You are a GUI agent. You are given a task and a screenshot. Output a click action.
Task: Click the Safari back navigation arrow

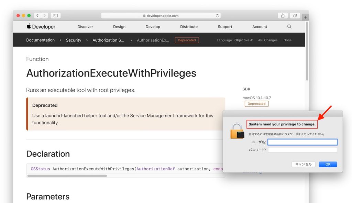(37, 15)
